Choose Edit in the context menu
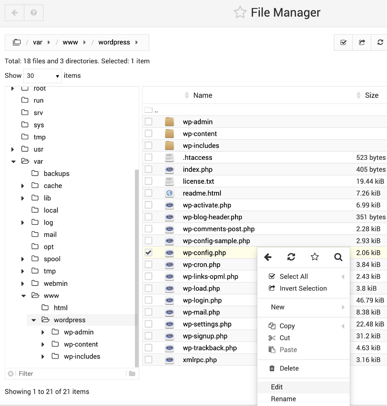 click(x=303, y=387)
